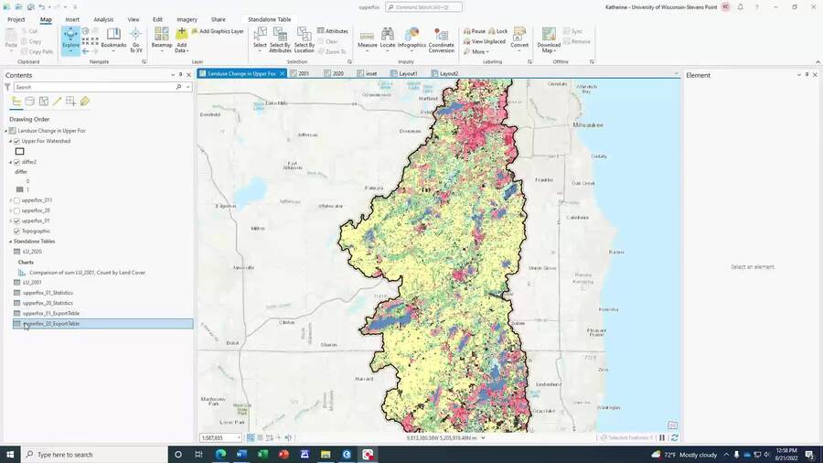This screenshot has width=823, height=463.
Task: Click View Unplaced labels
Action: click(485, 41)
